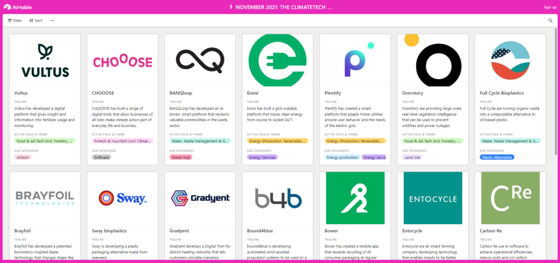Click the CHOOOSE card title

pyautogui.click(x=103, y=93)
